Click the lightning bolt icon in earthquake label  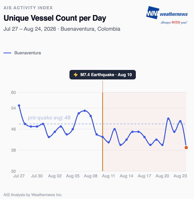pyautogui.click(x=76, y=75)
